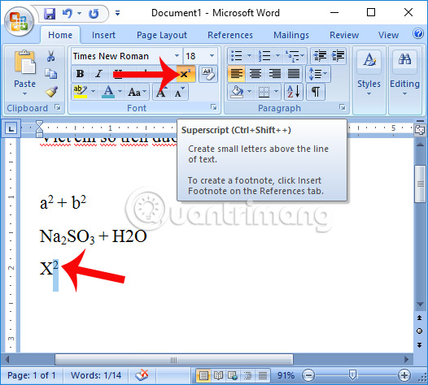Copy the selected text
The width and height of the screenshot is (428, 385).
[x=50, y=74]
